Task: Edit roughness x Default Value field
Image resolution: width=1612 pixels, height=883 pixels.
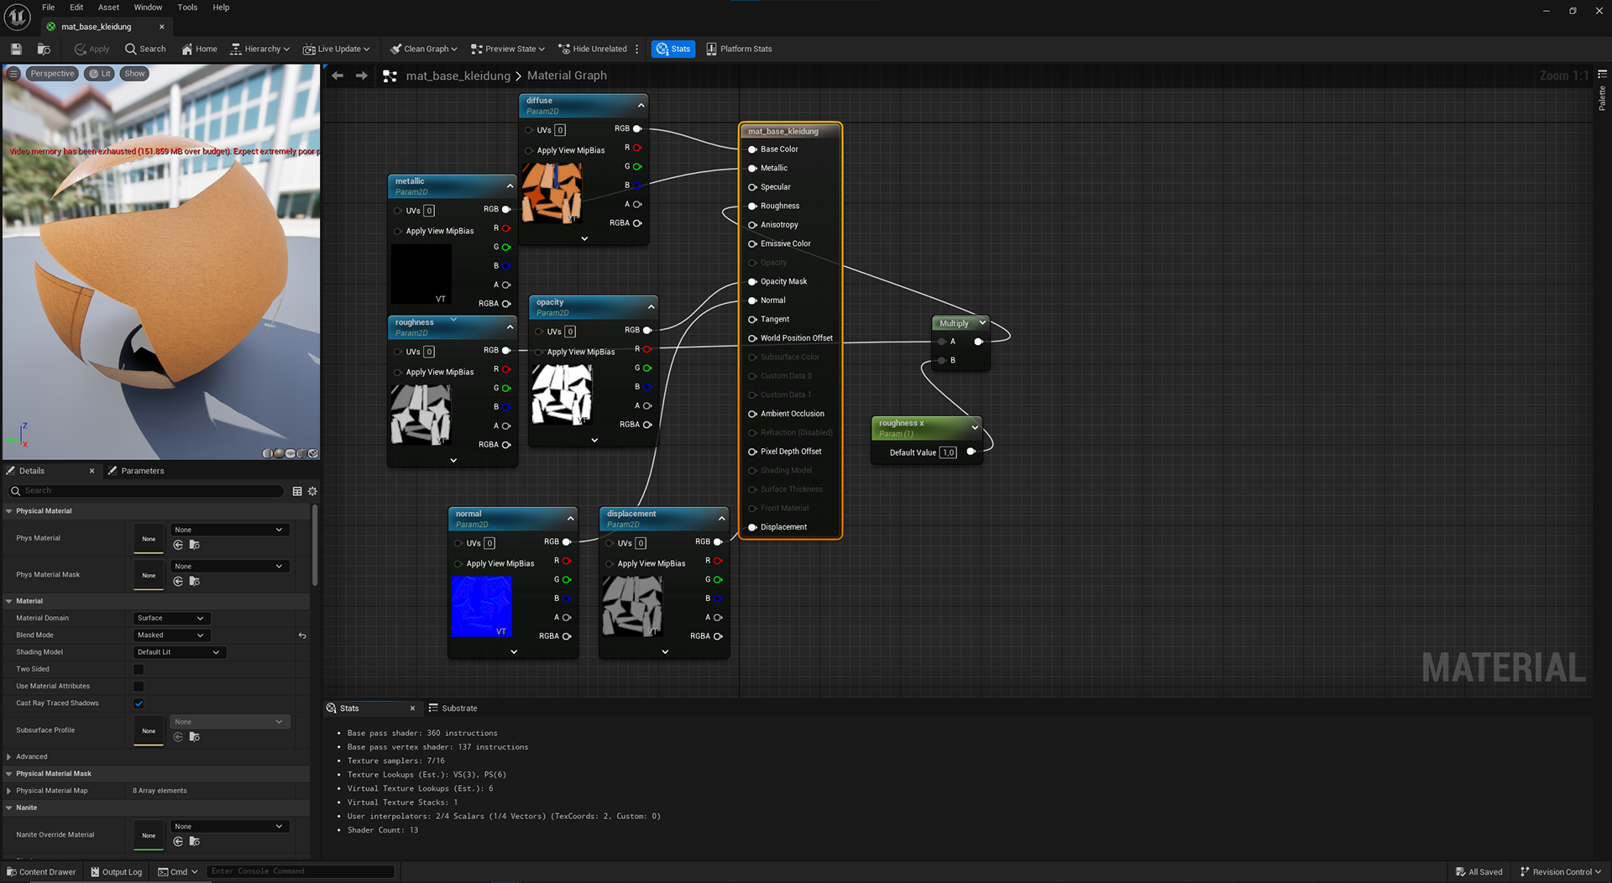Action: coord(948,452)
